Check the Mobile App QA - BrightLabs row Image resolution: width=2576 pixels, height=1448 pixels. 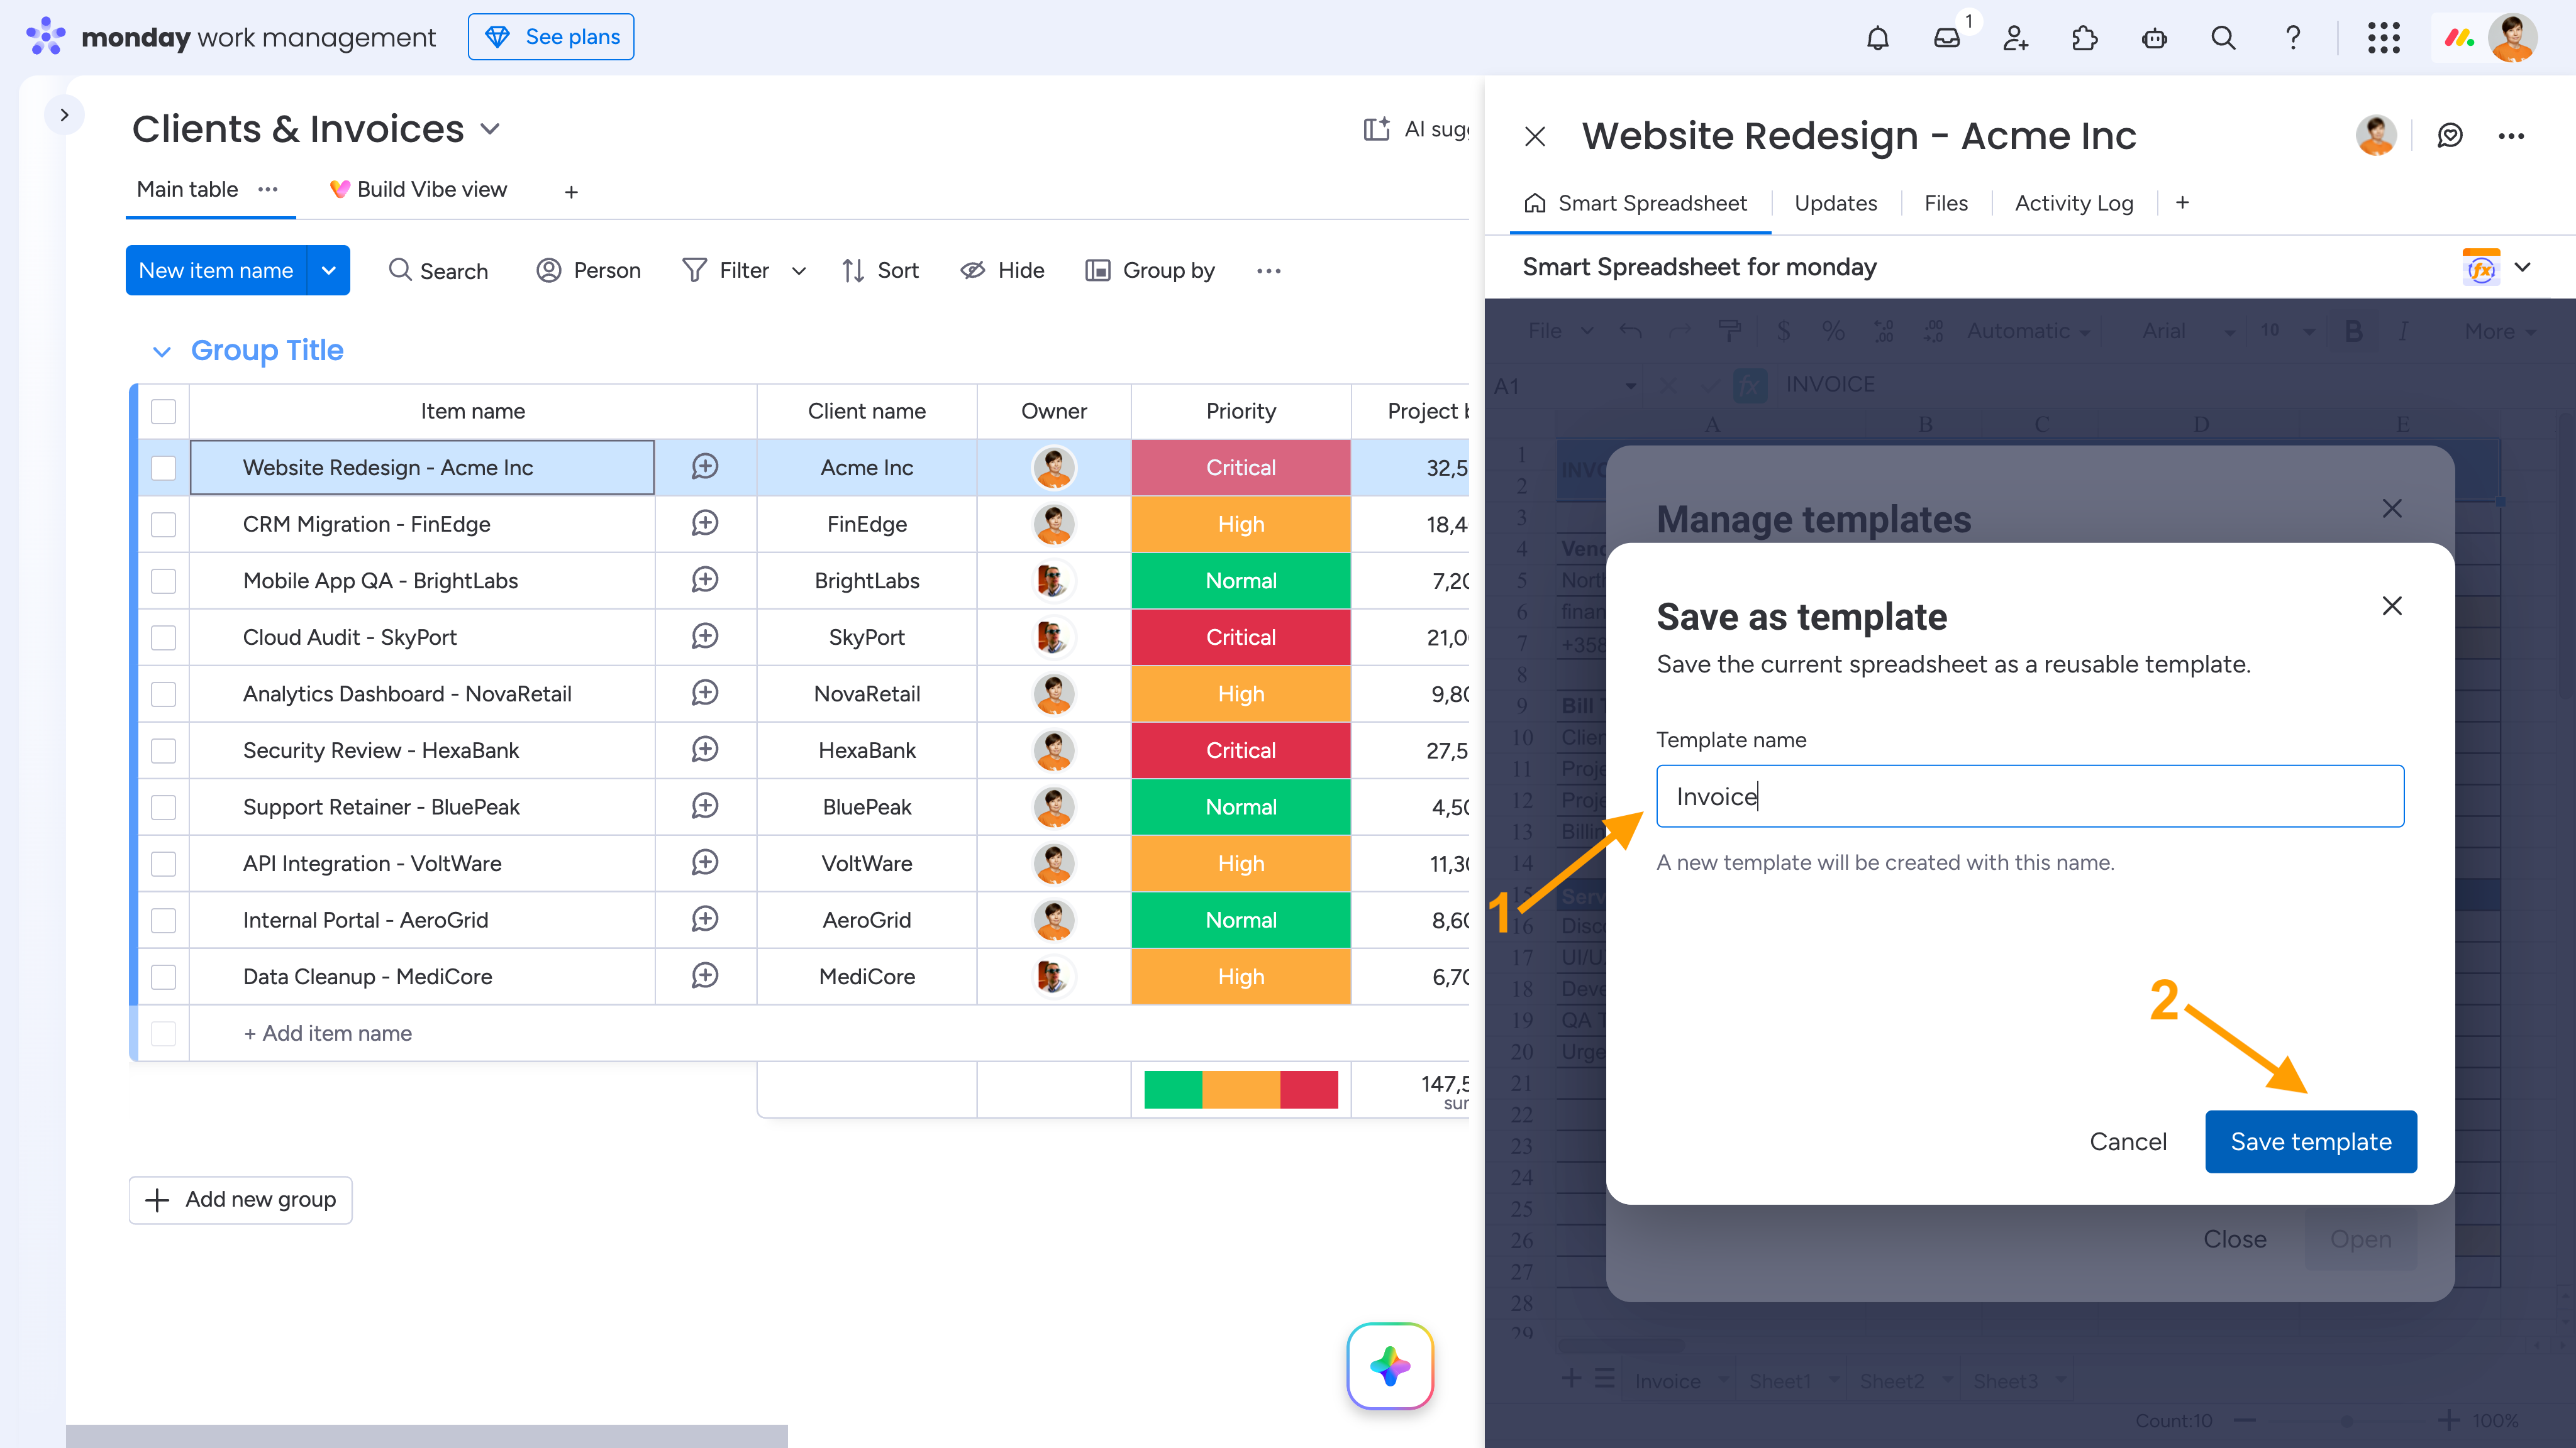point(163,581)
